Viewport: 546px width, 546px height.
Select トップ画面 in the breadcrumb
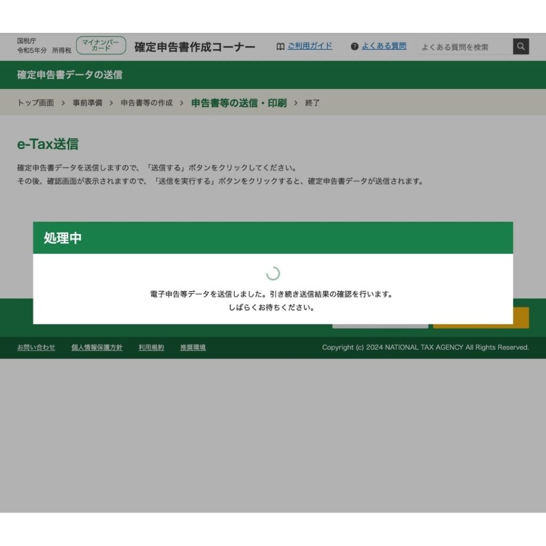pyautogui.click(x=36, y=103)
